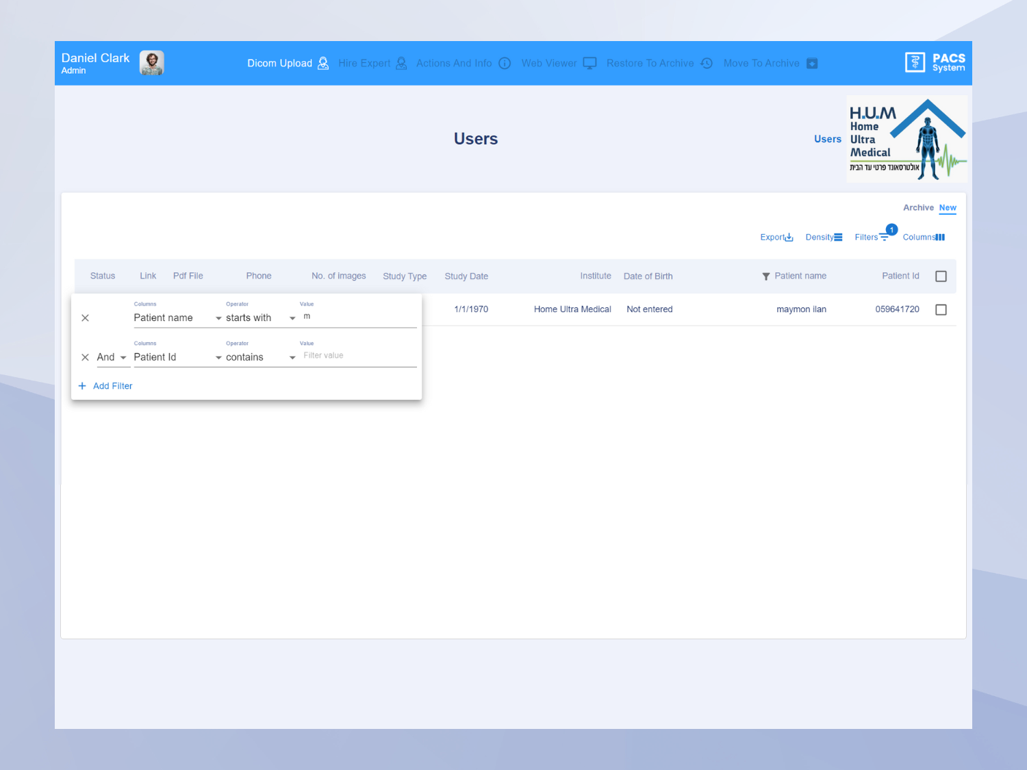Screen dimensions: 1027x770
Task: Switch to the New tab
Action: point(948,207)
